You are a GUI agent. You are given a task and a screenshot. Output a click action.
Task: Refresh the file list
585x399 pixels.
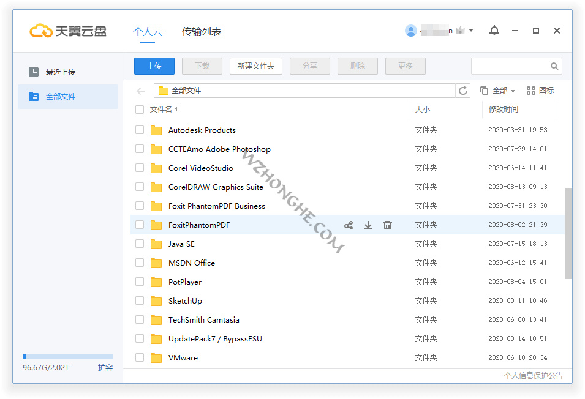[x=464, y=90]
